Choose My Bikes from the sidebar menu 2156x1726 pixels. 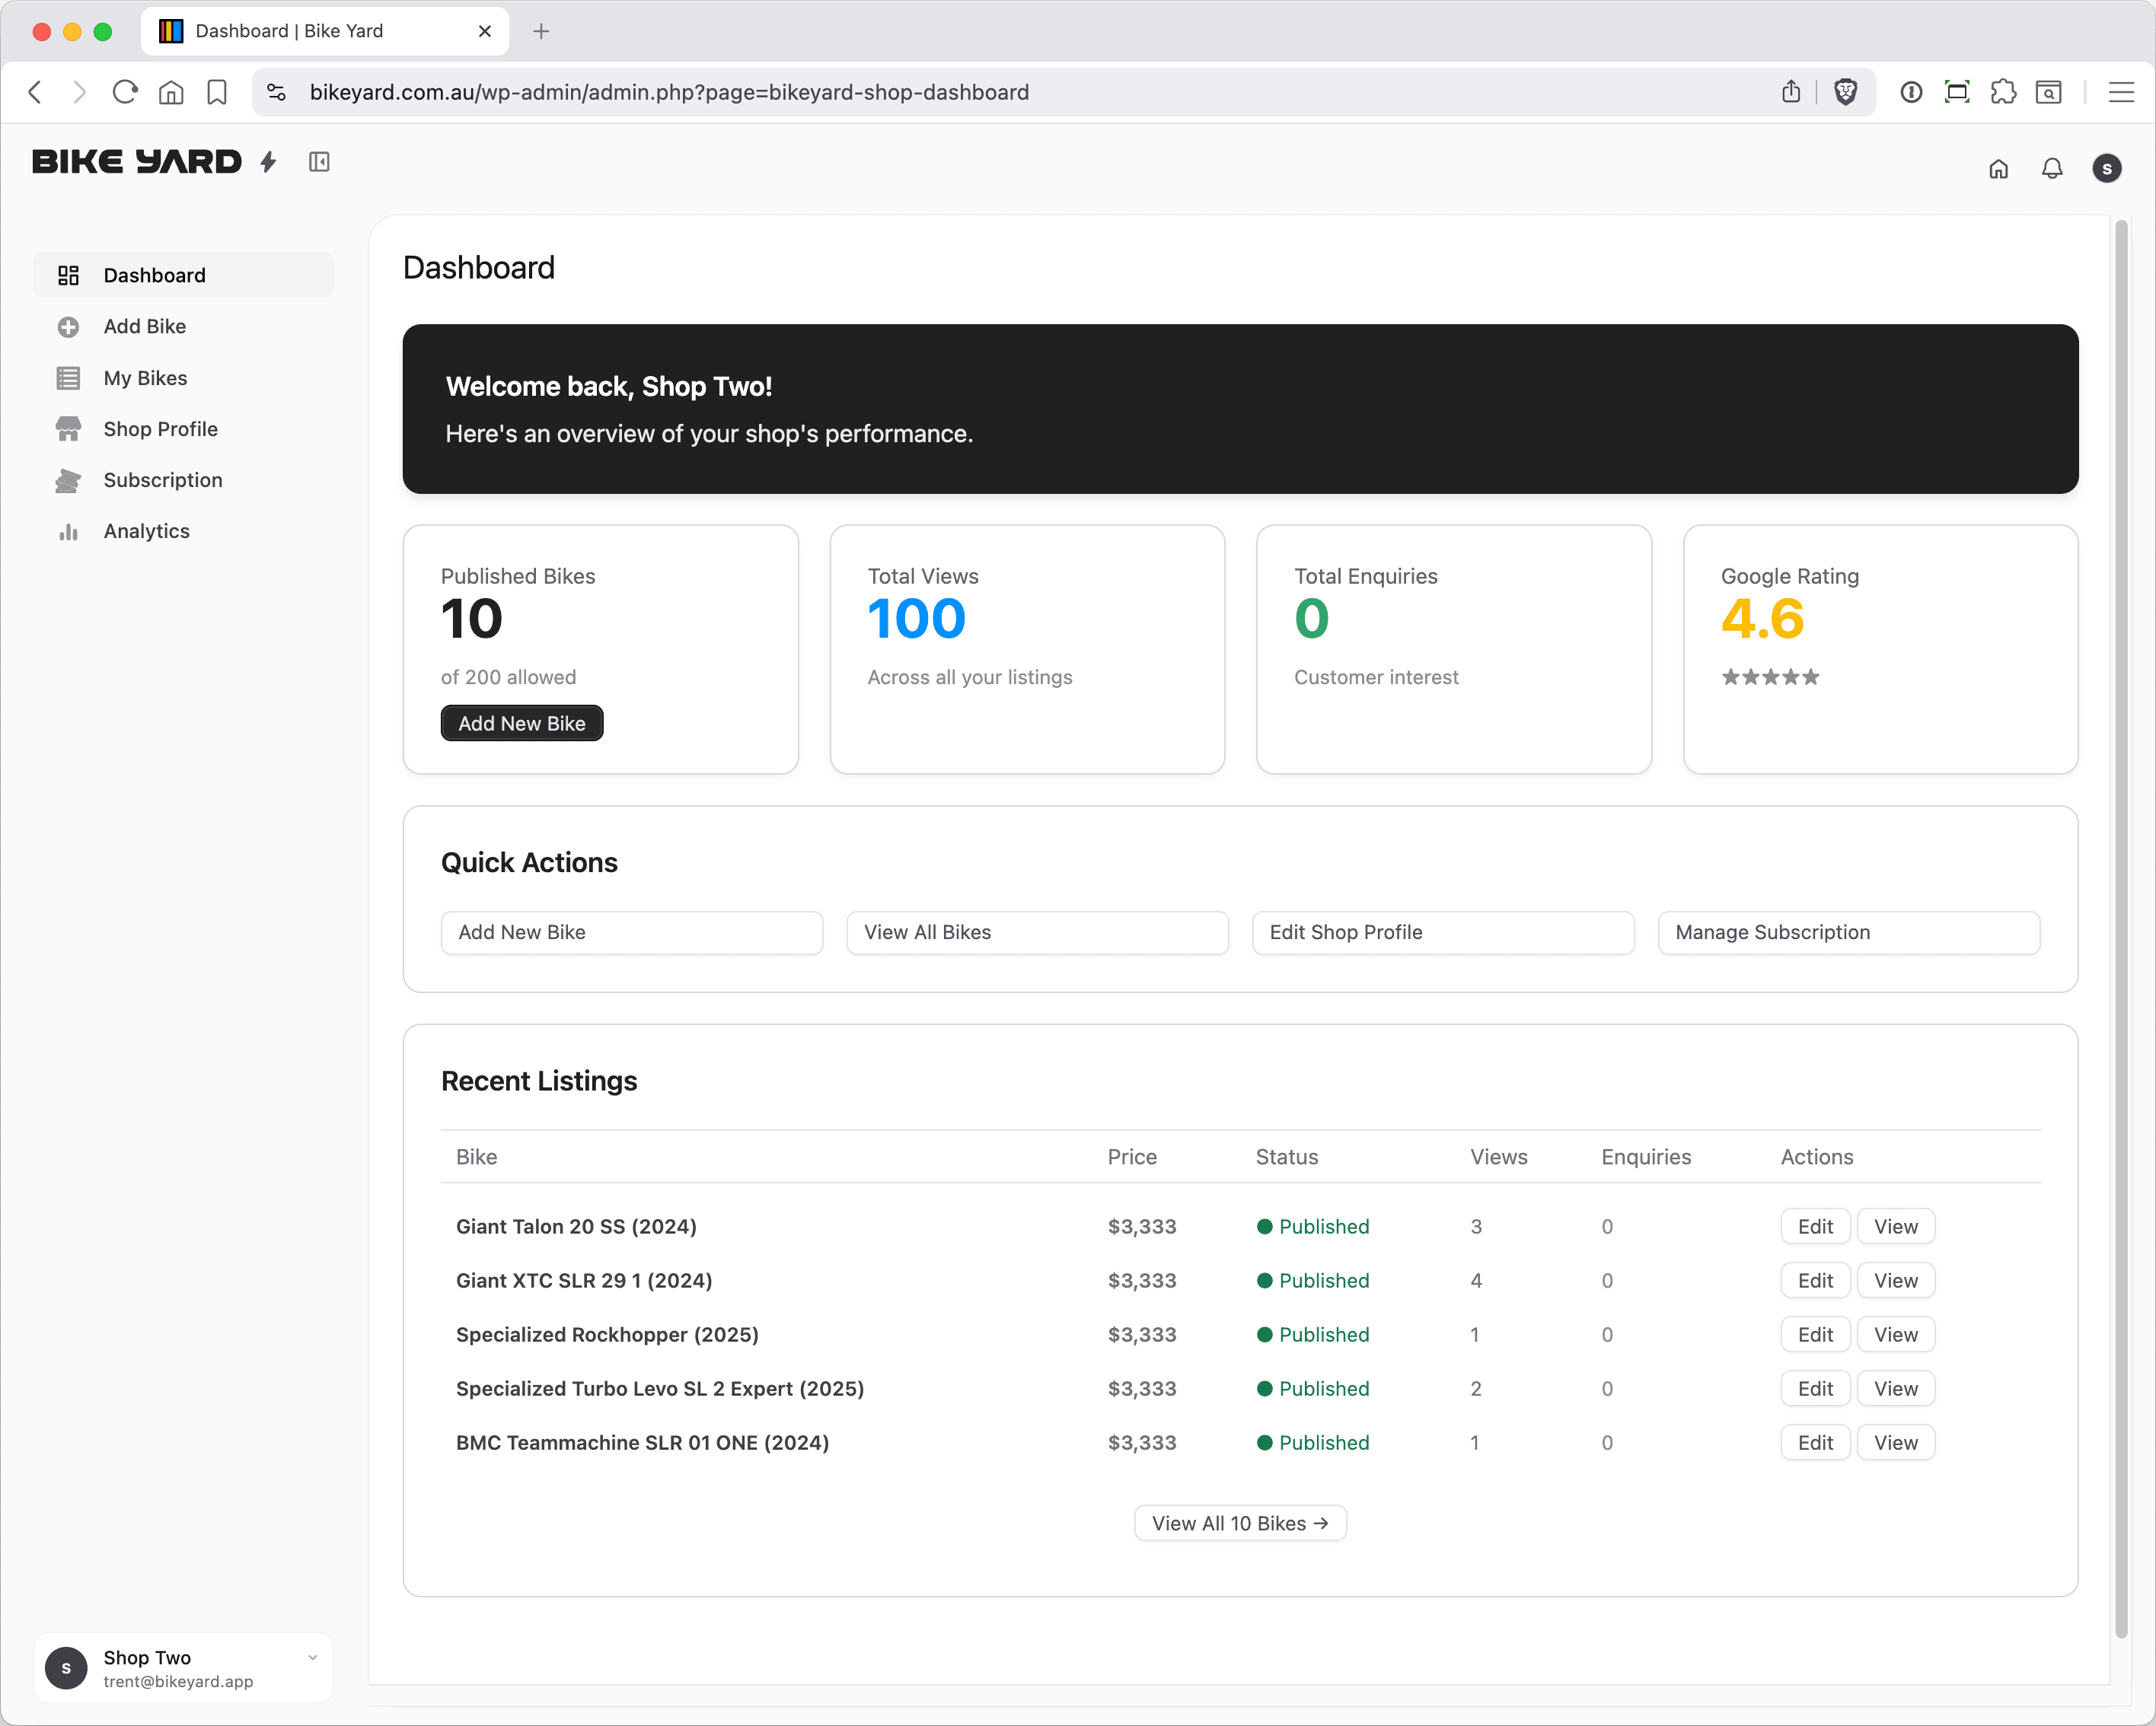tap(145, 377)
